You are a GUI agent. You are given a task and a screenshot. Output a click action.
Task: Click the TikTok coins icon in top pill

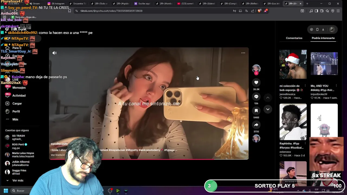tap(311, 30)
